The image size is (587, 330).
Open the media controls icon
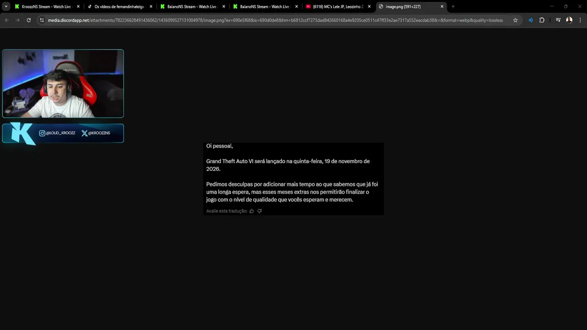pyautogui.click(x=558, y=20)
